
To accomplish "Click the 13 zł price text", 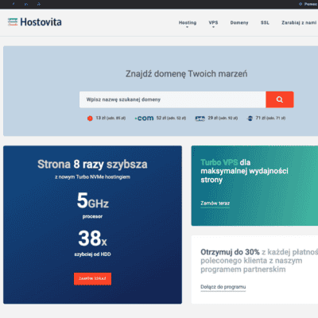I will 111,118.
